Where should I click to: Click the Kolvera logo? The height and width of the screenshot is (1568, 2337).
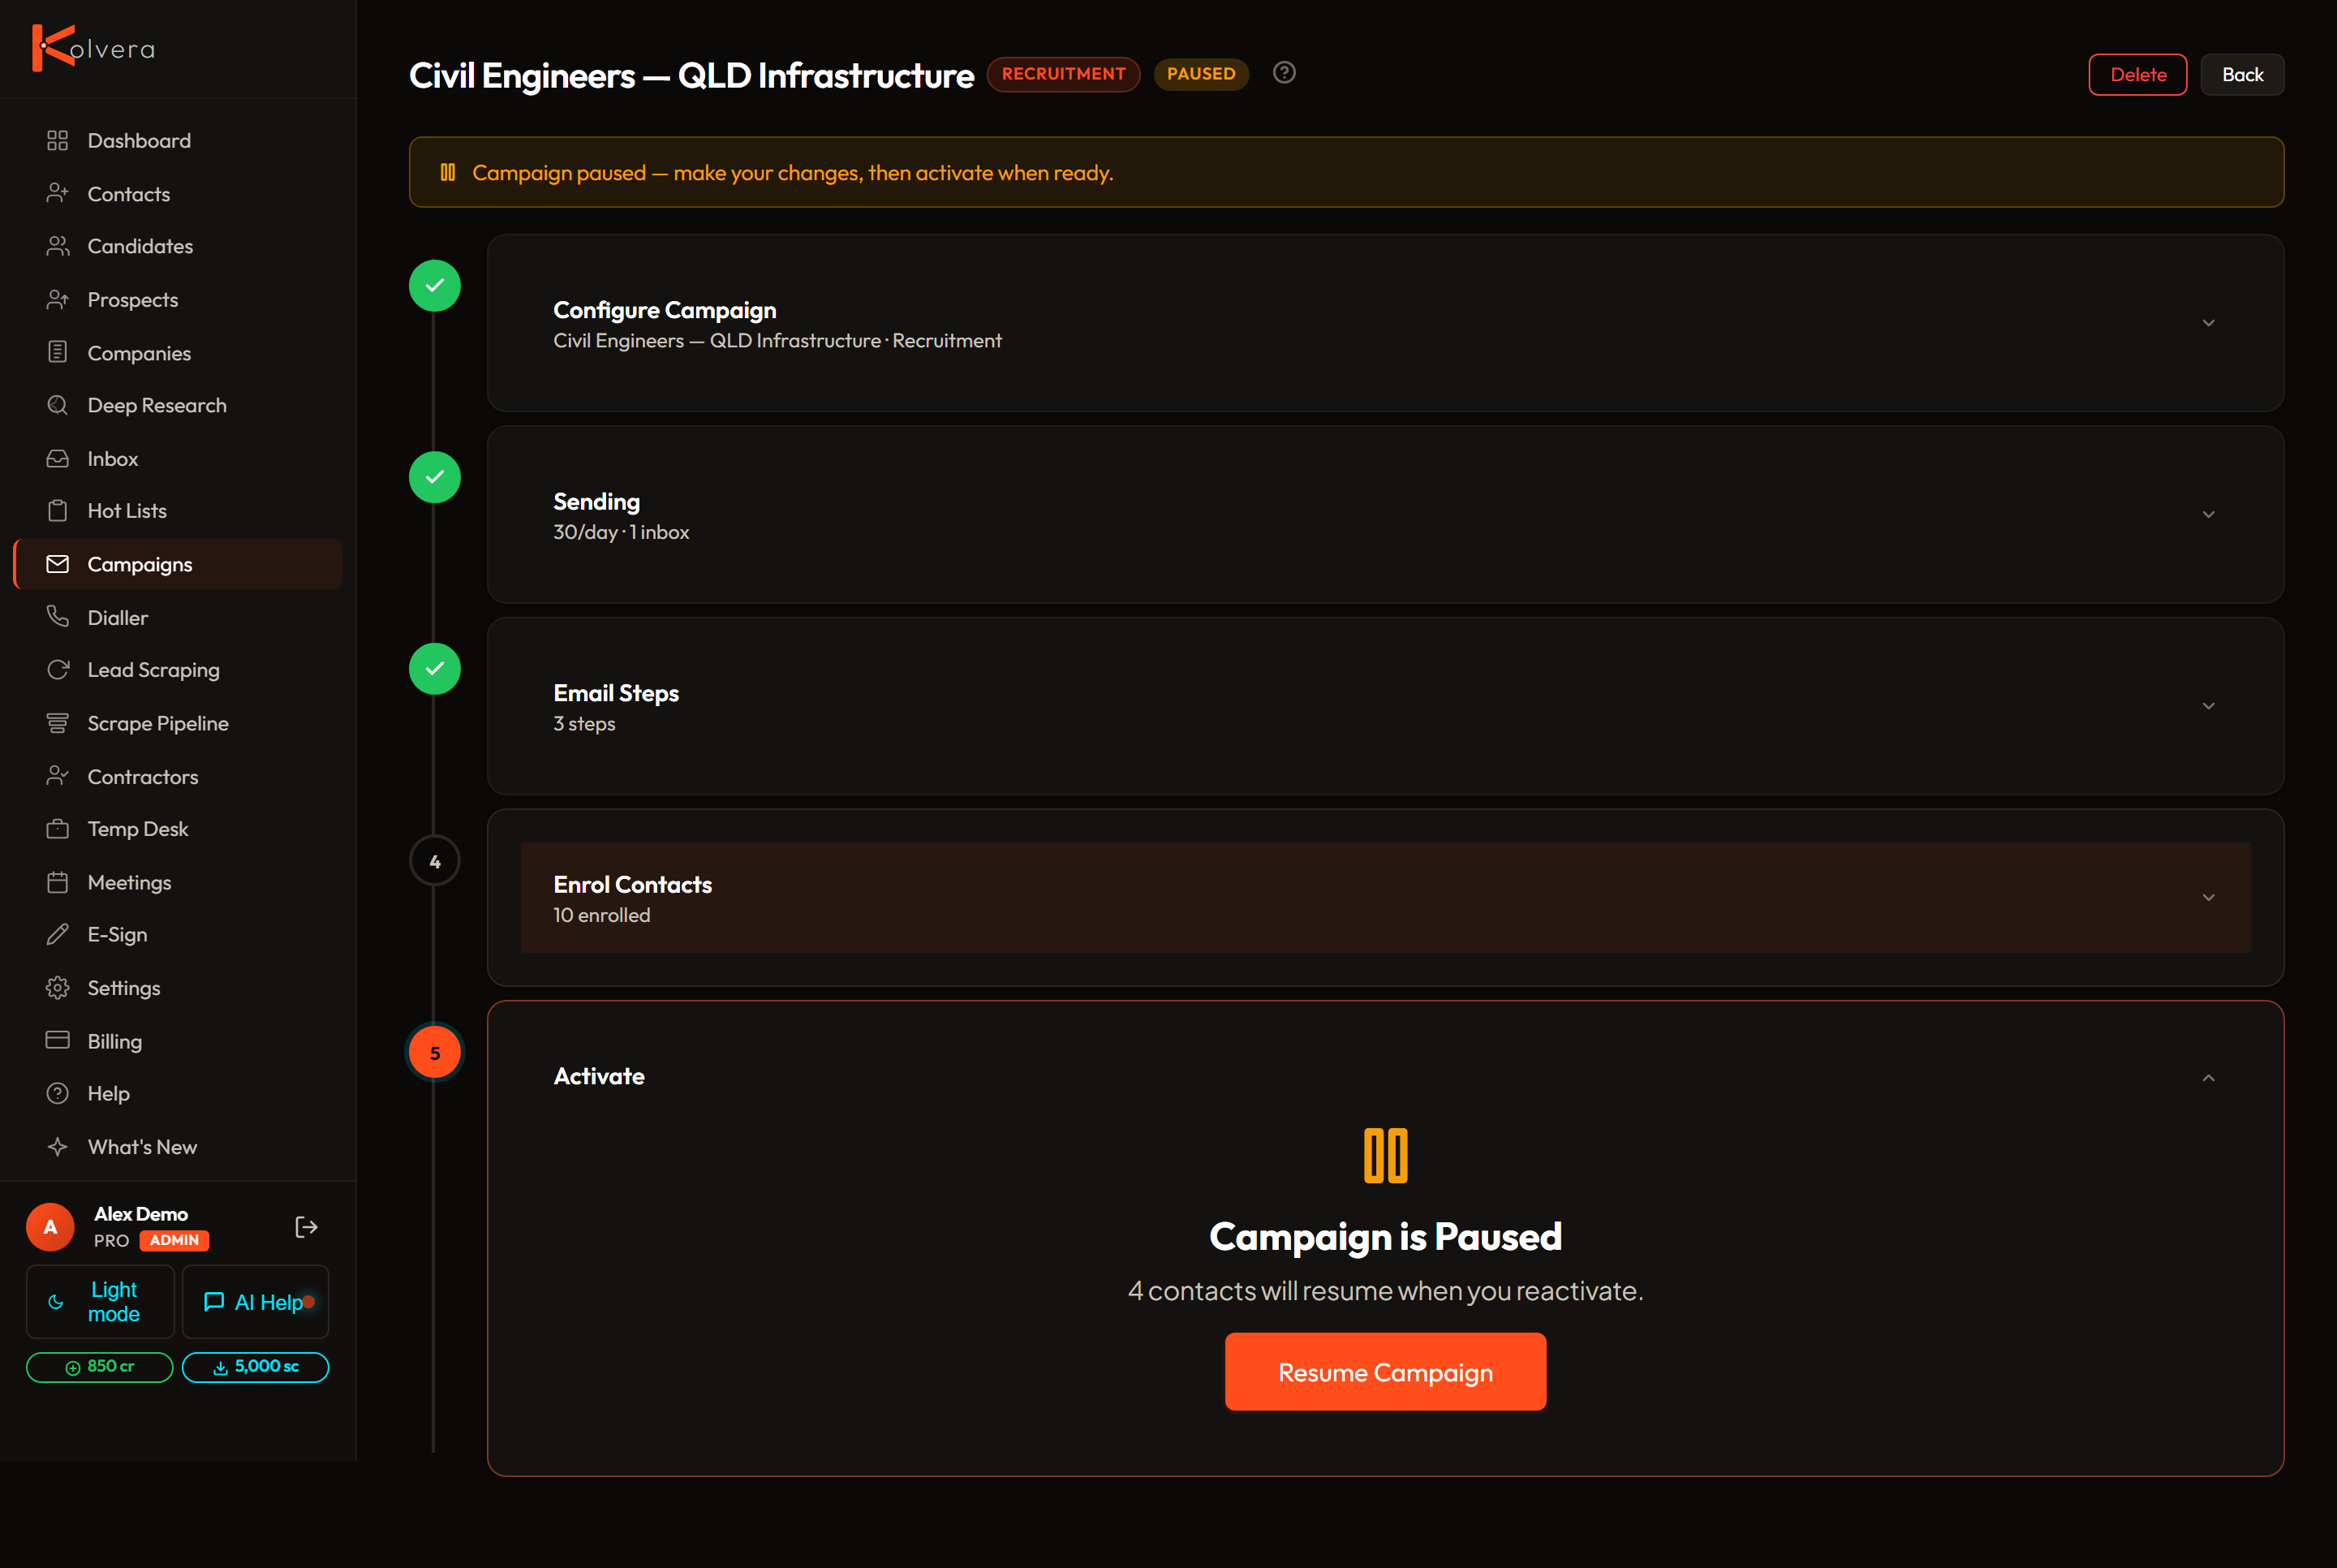(x=94, y=48)
